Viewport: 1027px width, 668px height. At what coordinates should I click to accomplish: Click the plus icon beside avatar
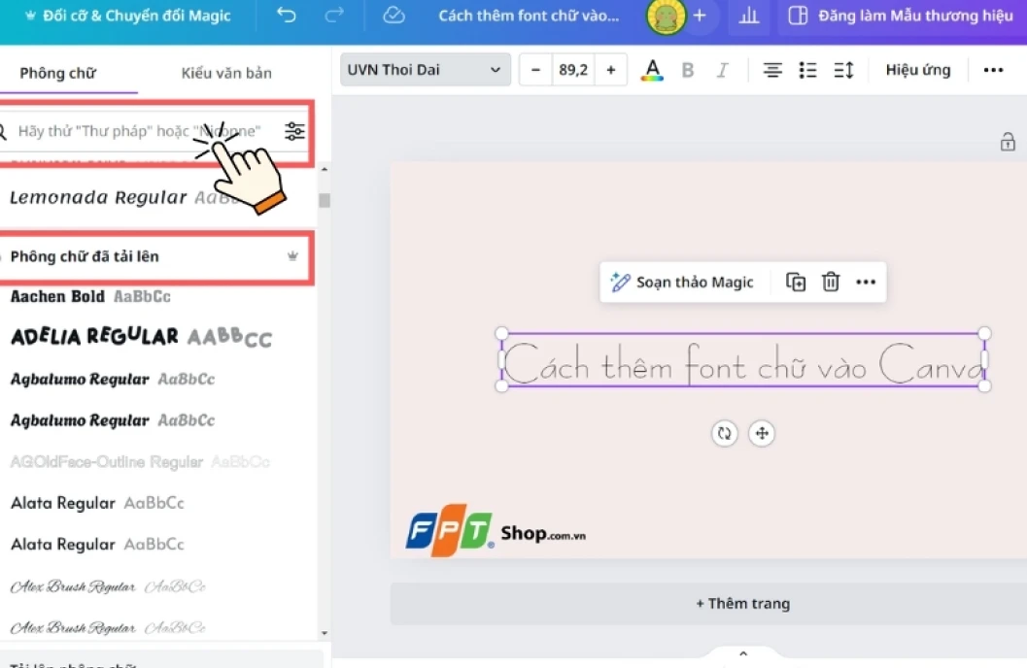(700, 15)
